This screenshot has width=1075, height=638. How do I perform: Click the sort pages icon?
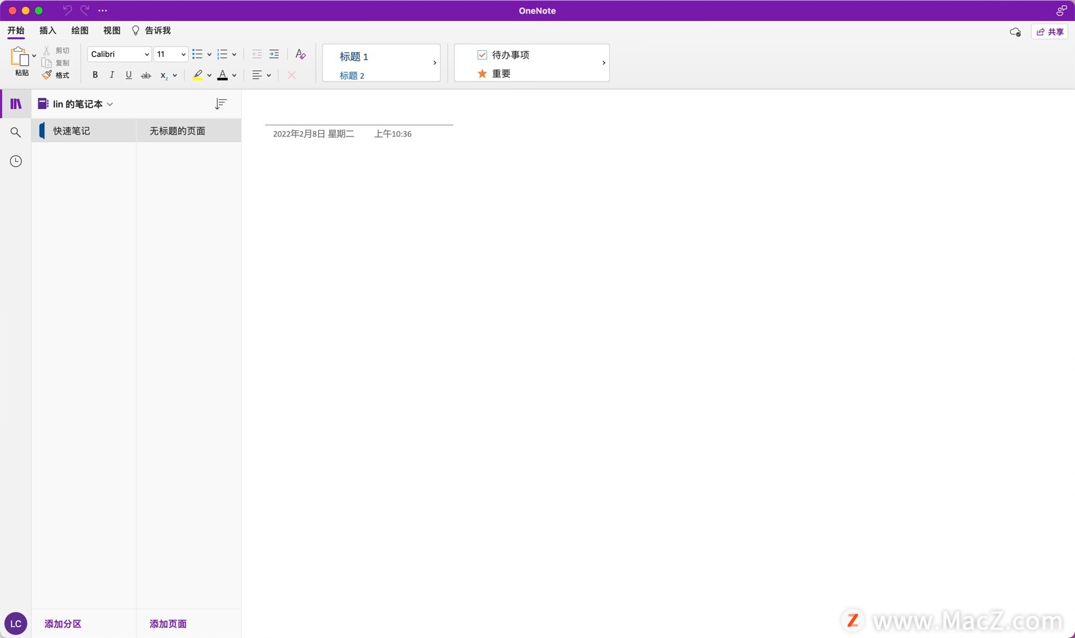221,104
